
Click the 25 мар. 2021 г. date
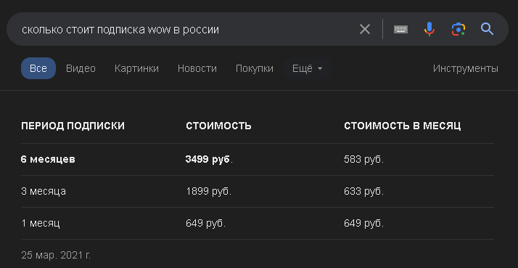click(56, 255)
